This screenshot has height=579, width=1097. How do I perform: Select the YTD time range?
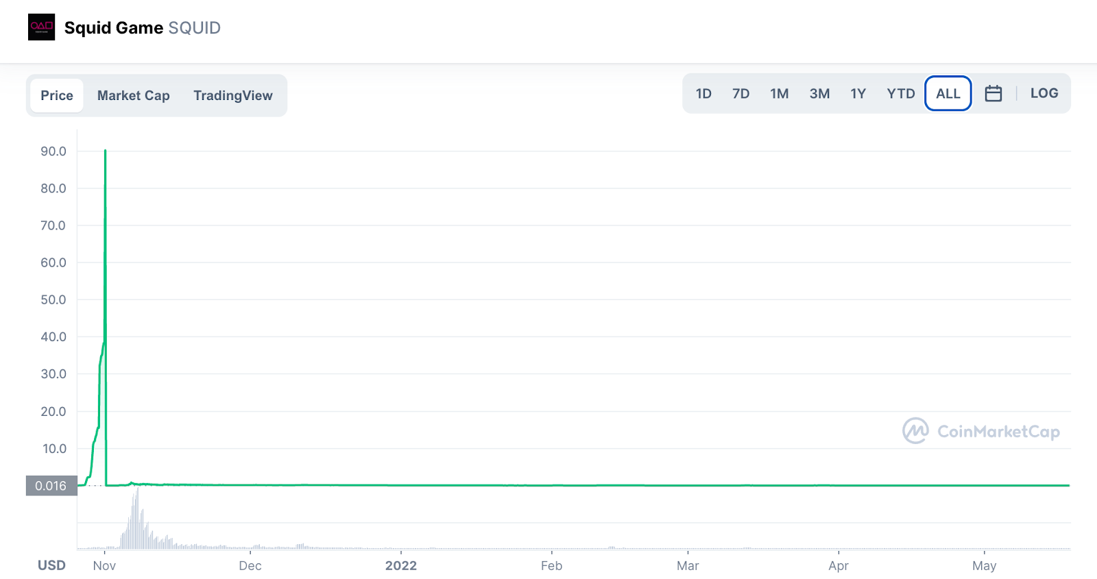coord(901,93)
